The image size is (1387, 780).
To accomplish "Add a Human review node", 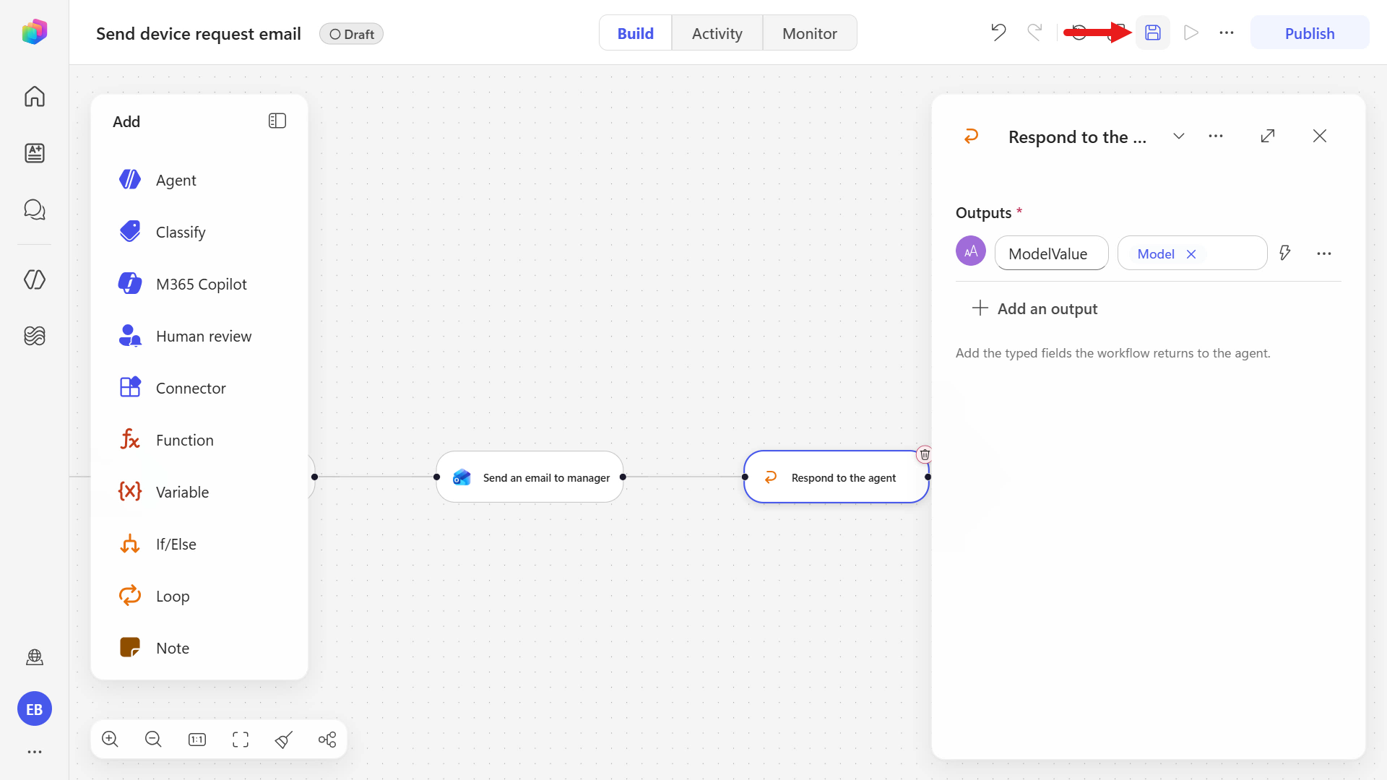I will point(199,336).
